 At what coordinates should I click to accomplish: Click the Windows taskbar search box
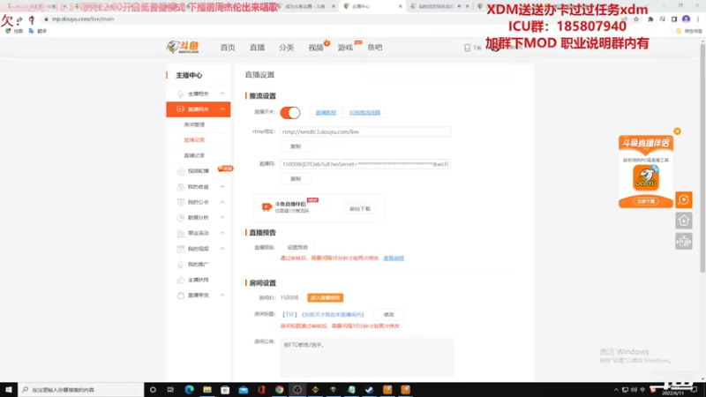81,389
